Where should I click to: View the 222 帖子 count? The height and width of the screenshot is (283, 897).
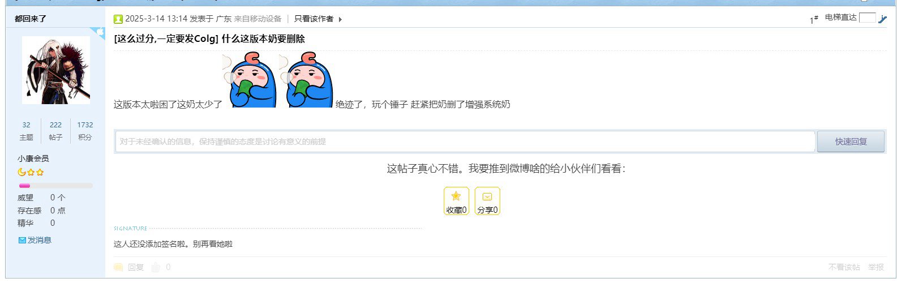click(55, 131)
